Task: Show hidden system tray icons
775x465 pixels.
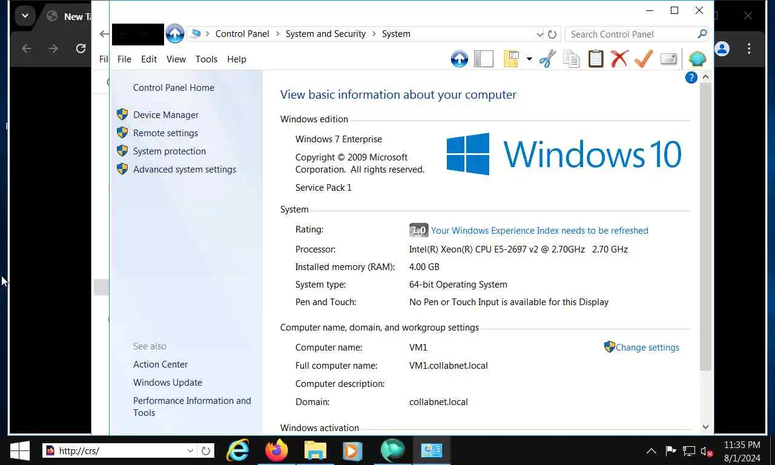Action: [651, 450]
